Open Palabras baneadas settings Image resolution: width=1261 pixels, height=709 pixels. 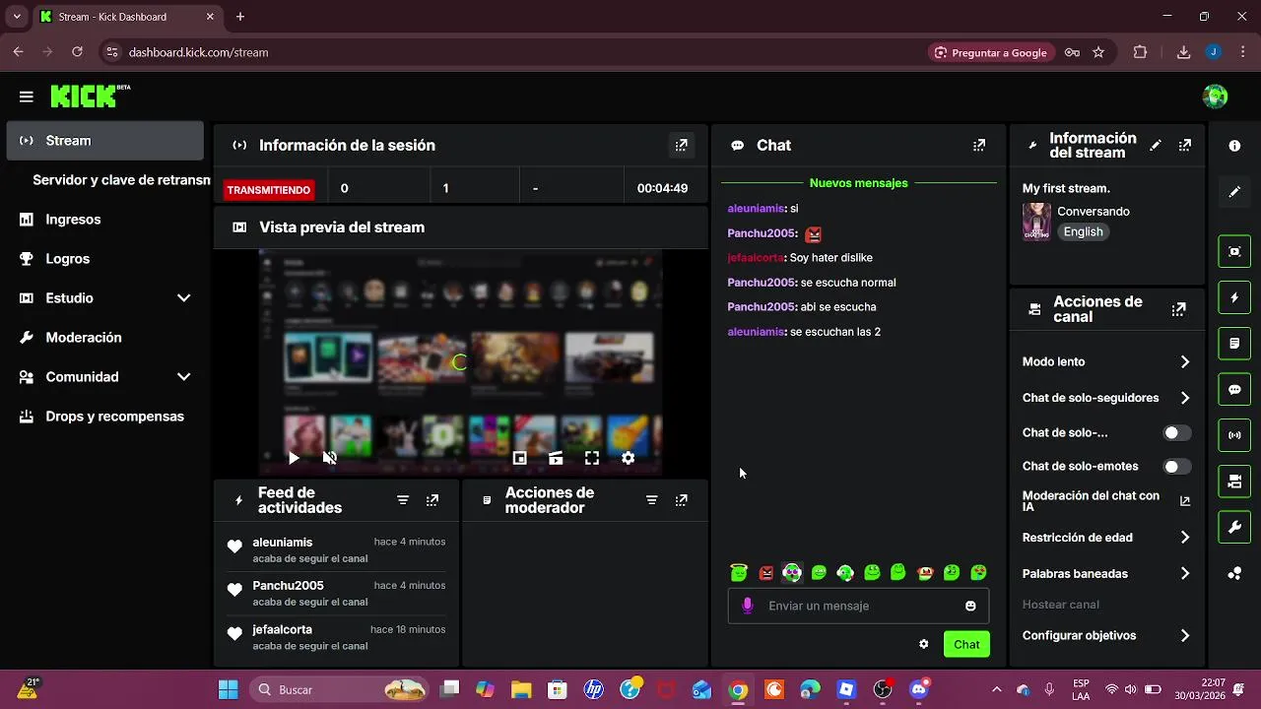click(1106, 573)
